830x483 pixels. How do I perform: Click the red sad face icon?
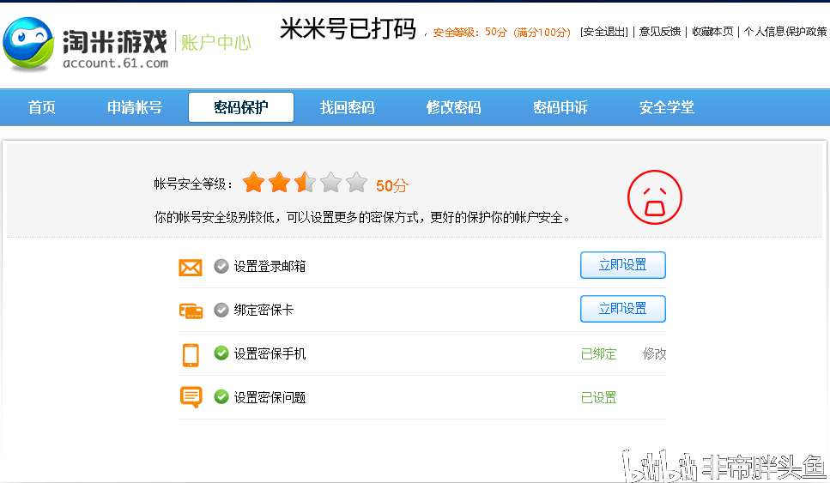(x=655, y=197)
